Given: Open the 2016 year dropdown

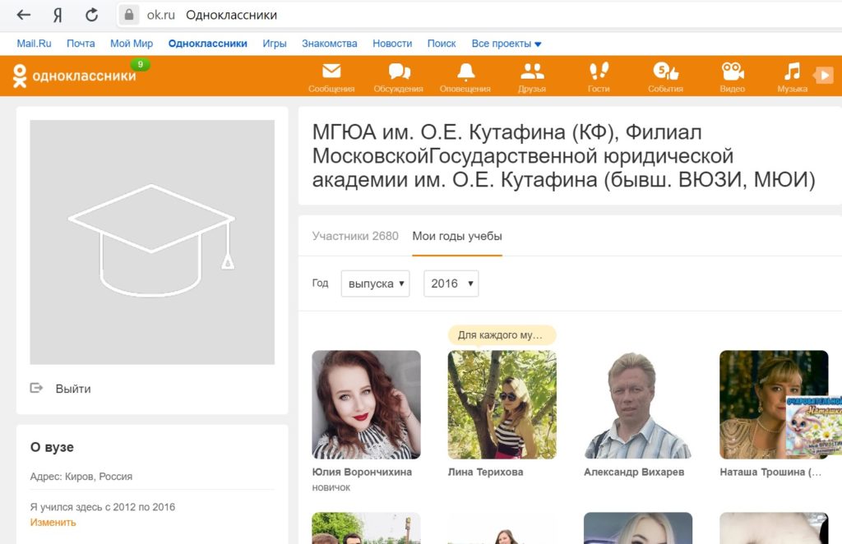Looking at the screenshot, I should point(451,284).
